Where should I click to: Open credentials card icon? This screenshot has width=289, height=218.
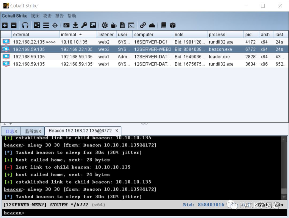[66, 25]
